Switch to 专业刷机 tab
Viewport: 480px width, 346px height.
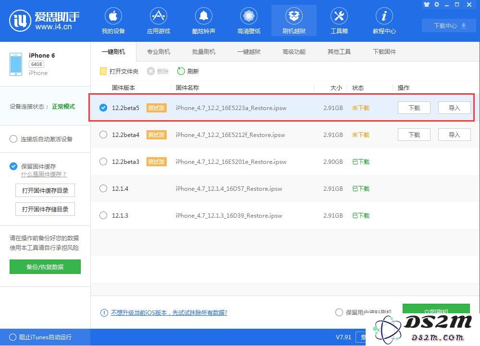pyautogui.click(x=158, y=52)
